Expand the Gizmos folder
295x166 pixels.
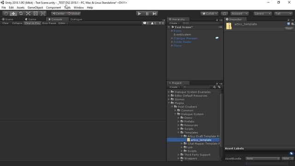[x=169, y=99]
